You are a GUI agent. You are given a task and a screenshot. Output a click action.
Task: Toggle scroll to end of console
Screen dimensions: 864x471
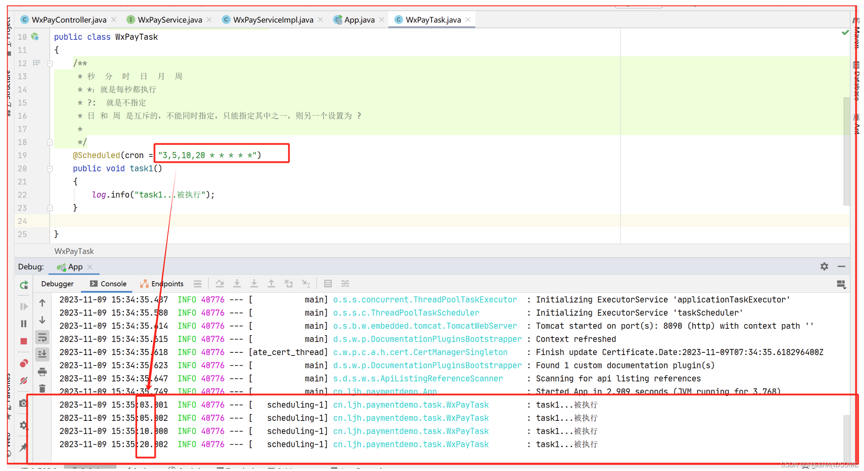(x=42, y=354)
